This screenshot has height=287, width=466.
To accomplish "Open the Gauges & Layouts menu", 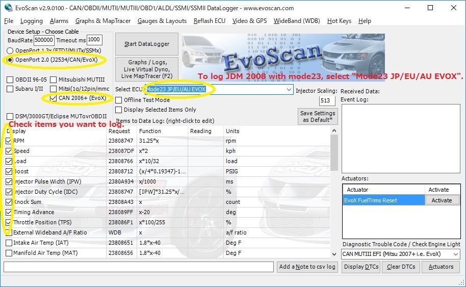I will coord(162,21).
